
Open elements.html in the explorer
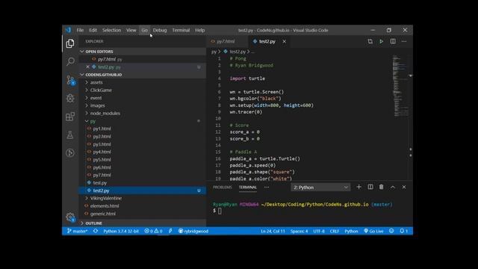[x=143, y=206]
